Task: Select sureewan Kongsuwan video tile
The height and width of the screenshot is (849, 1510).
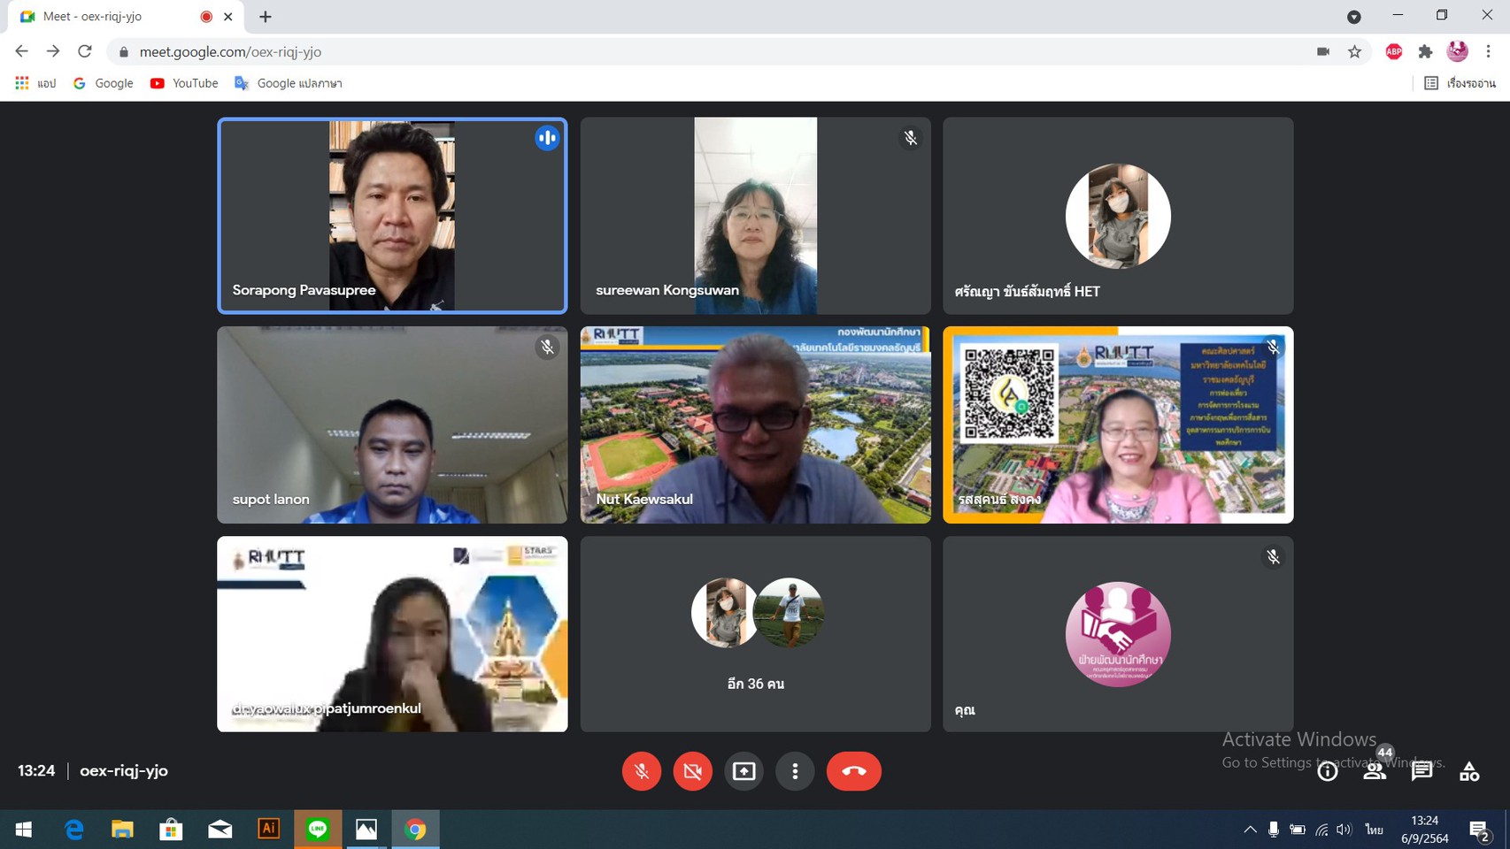Action: pyautogui.click(x=755, y=216)
